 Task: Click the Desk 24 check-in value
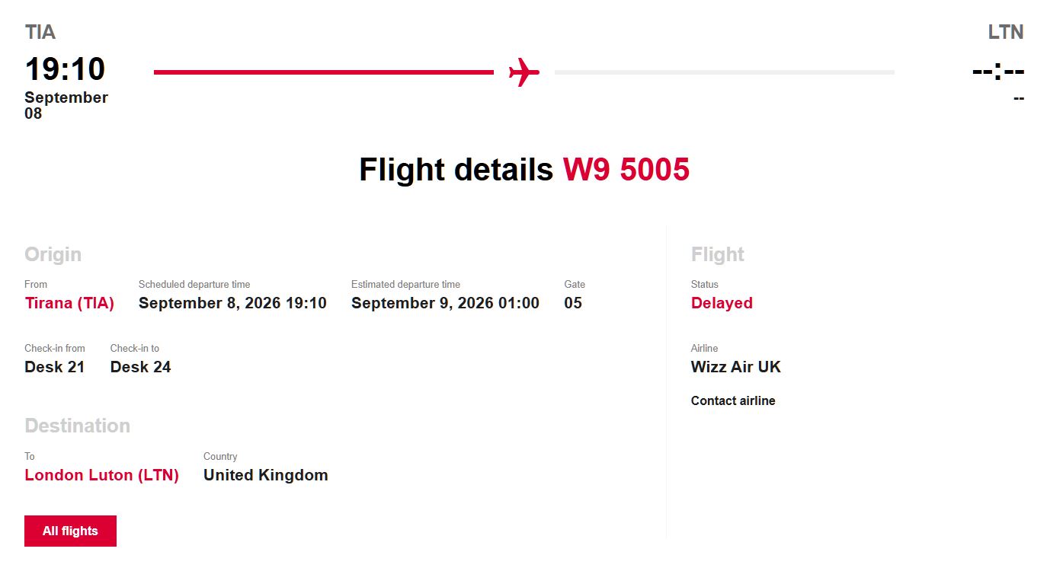pyautogui.click(x=141, y=367)
